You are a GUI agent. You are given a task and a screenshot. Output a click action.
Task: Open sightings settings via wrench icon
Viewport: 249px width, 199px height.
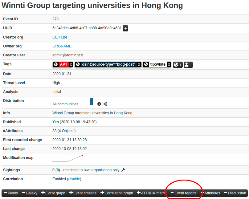click(x=123, y=170)
